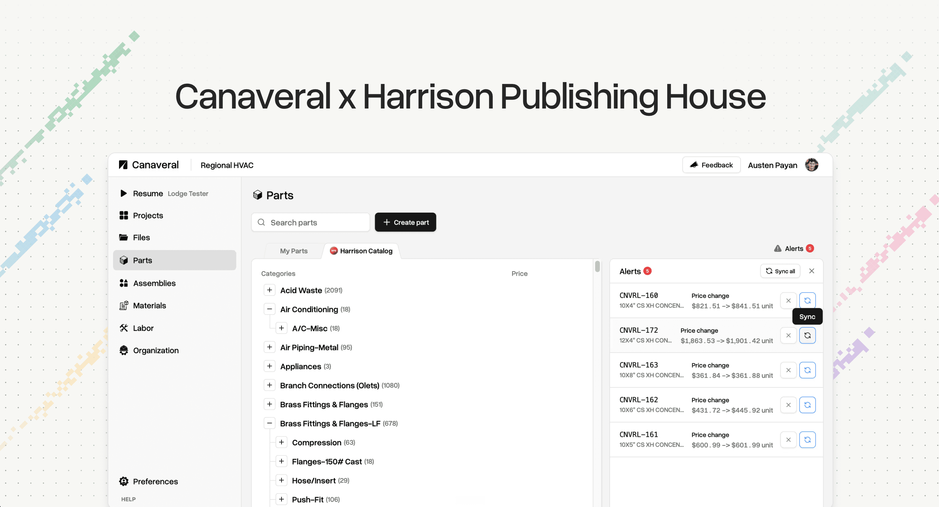
Task: Click the HELP label in the sidebar
Action: coord(128,499)
